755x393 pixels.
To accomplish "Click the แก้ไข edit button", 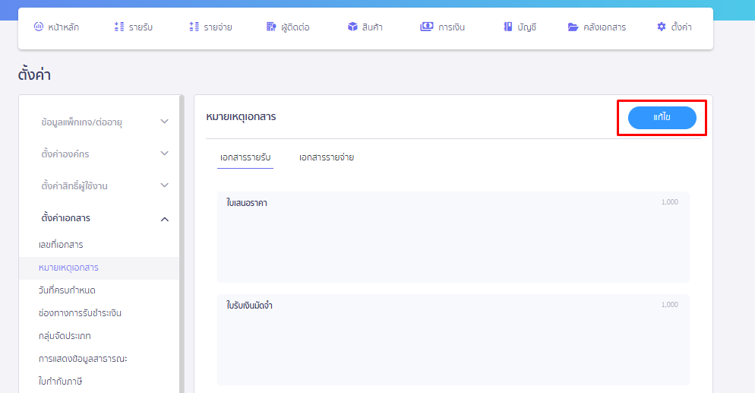I will click(x=662, y=118).
